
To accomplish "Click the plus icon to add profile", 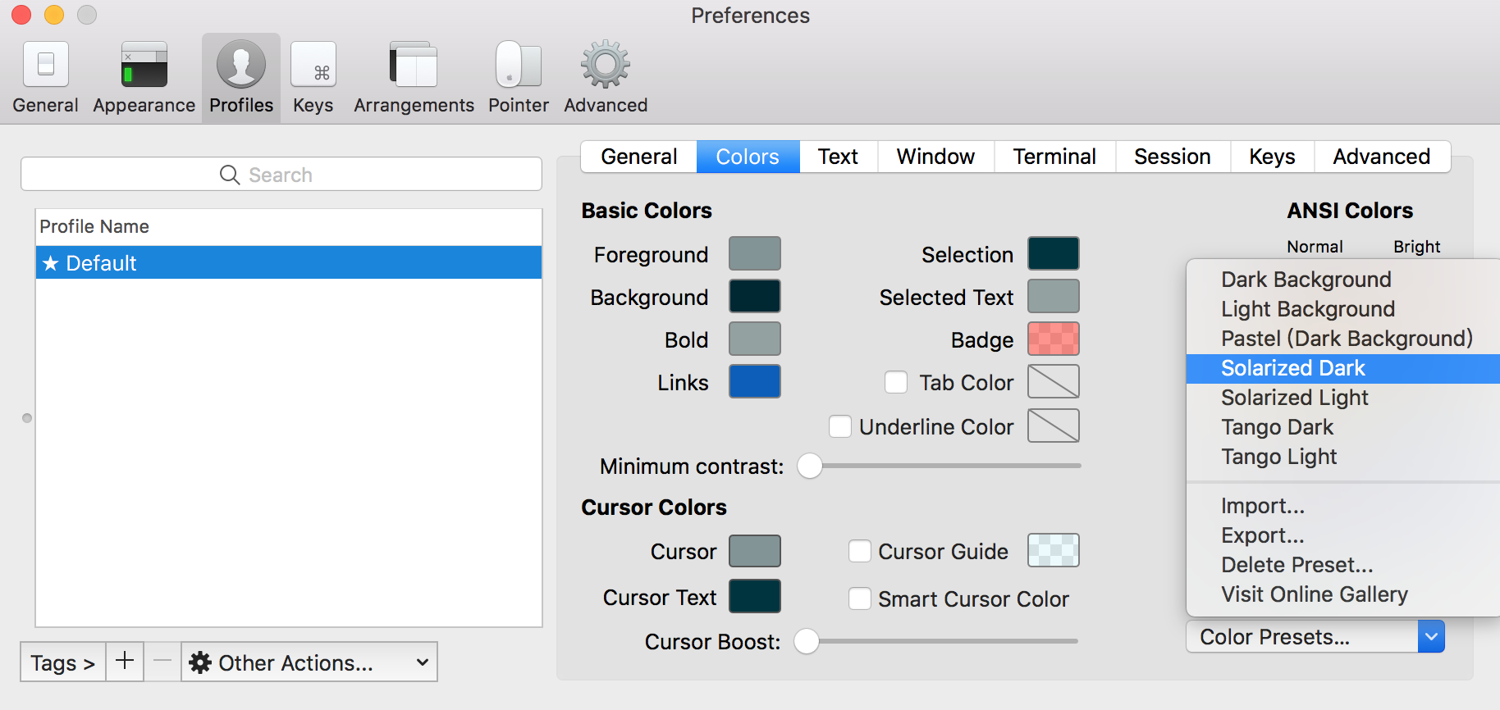I will point(125,661).
